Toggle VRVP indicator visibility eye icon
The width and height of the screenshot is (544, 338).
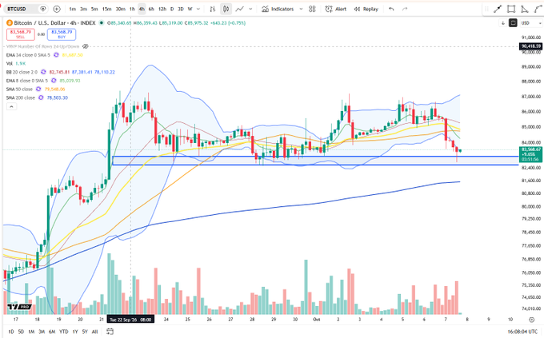86,46
